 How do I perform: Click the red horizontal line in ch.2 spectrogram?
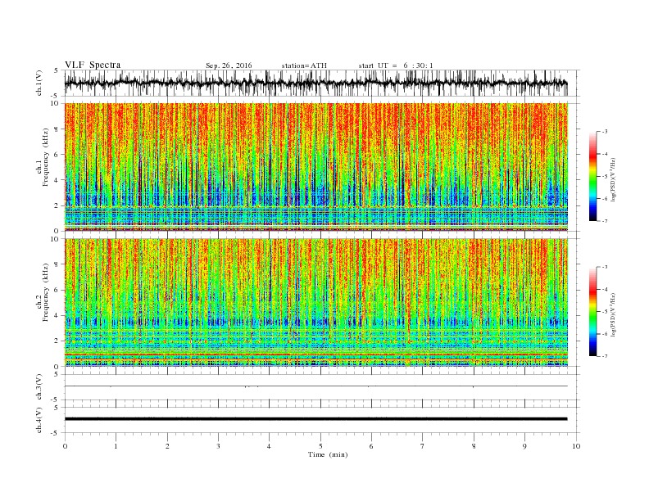click(316, 354)
